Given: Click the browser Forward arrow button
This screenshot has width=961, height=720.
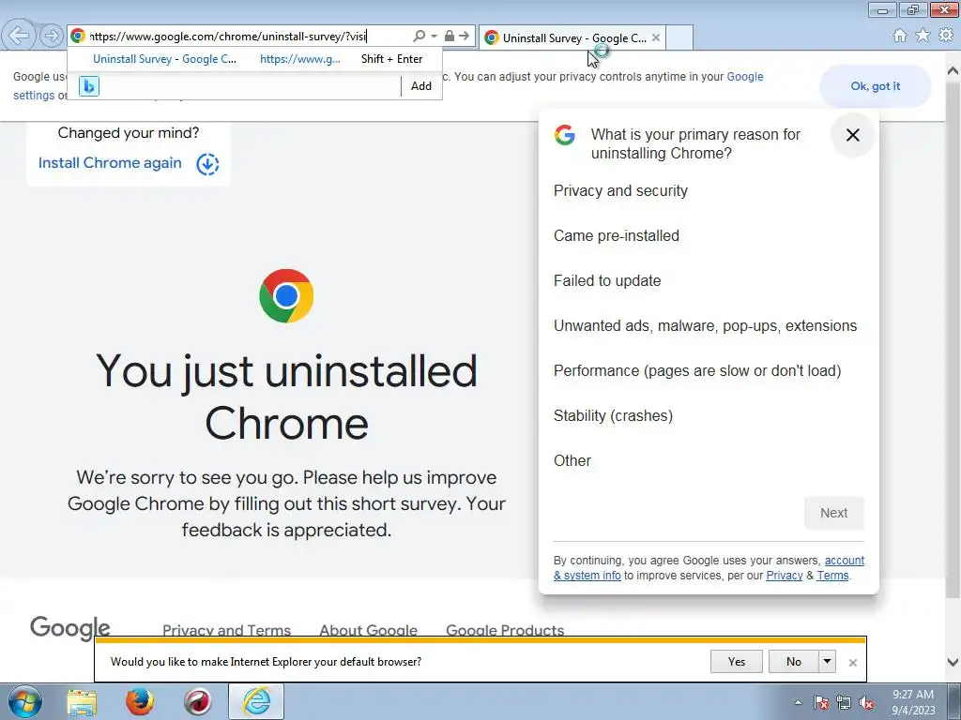Looking at the screenshot, I should click(53, 36).
